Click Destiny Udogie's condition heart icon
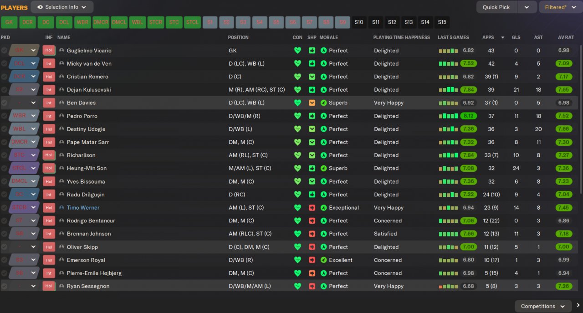The image size is (583, 313). (297, 129)
